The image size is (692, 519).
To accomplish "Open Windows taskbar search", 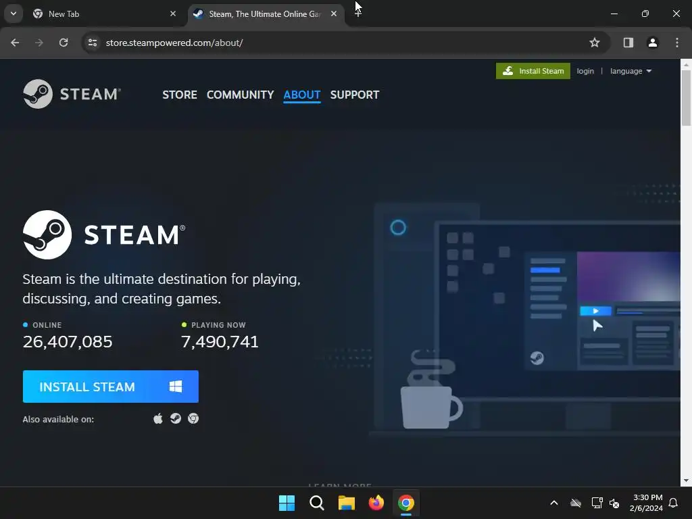I will pyautogui.click(x=317, y=503).
